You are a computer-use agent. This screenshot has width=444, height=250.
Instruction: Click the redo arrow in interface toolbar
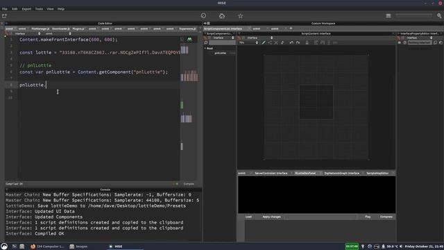click(298, 42)
